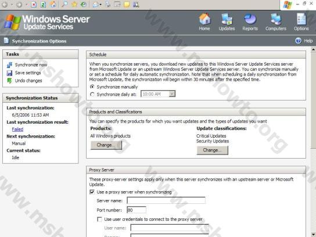Click the 'Critical Updates' classification text
This screenshot has height=237, width=316.
tap(211, 136)
